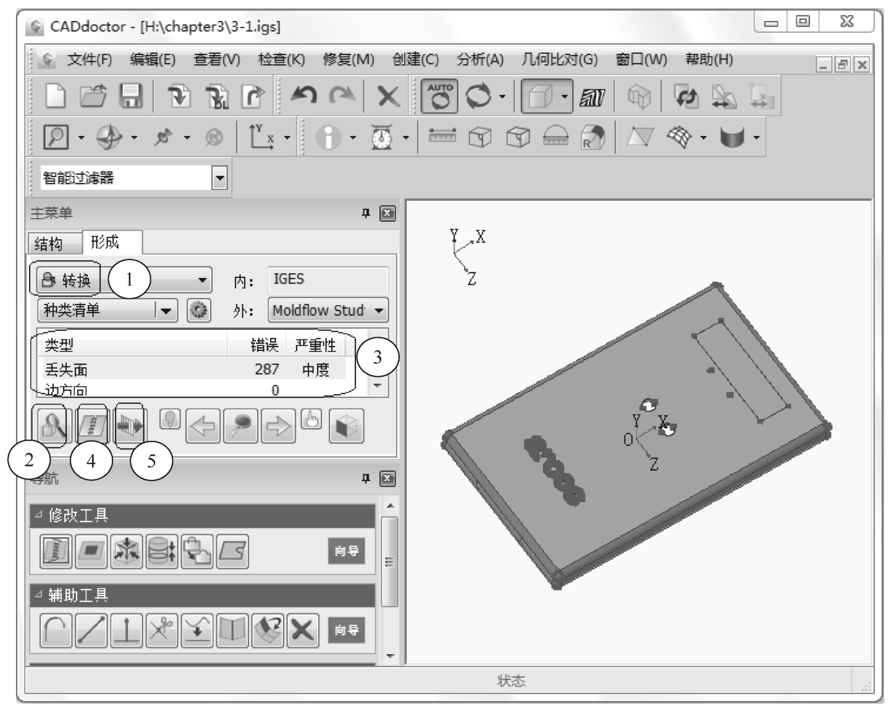
Task: Open the new document icon
Action: click(56, 96)
